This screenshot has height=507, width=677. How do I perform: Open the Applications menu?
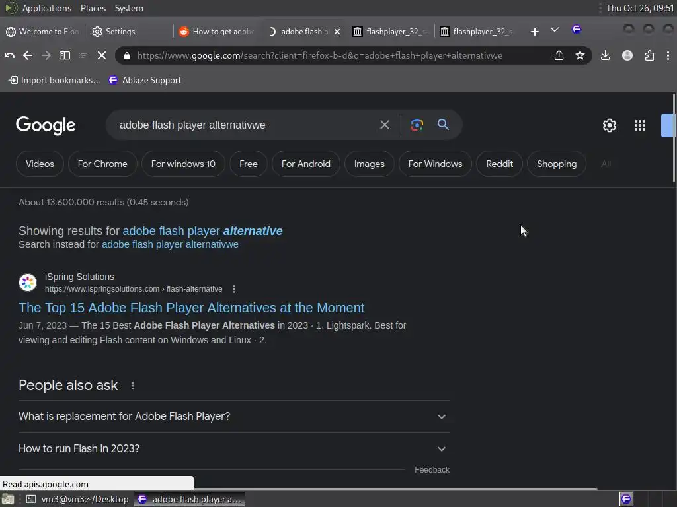coord(47,8)
